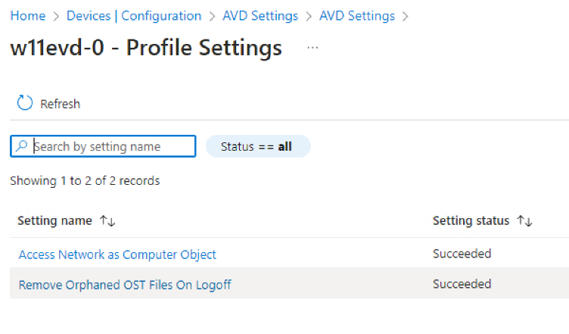Click Succeeded status for Access Network row
Viewport: 569px width, 334px height.
462,254
